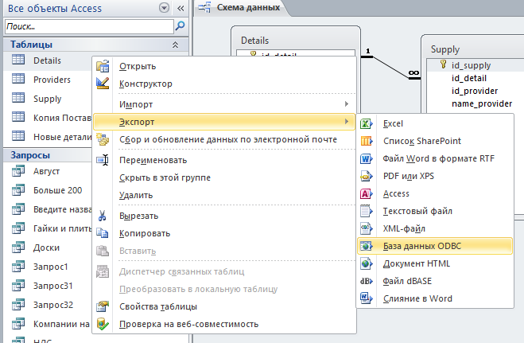524x343 pixels.
Task: Click the Access export icon
Action: point(367,193)
